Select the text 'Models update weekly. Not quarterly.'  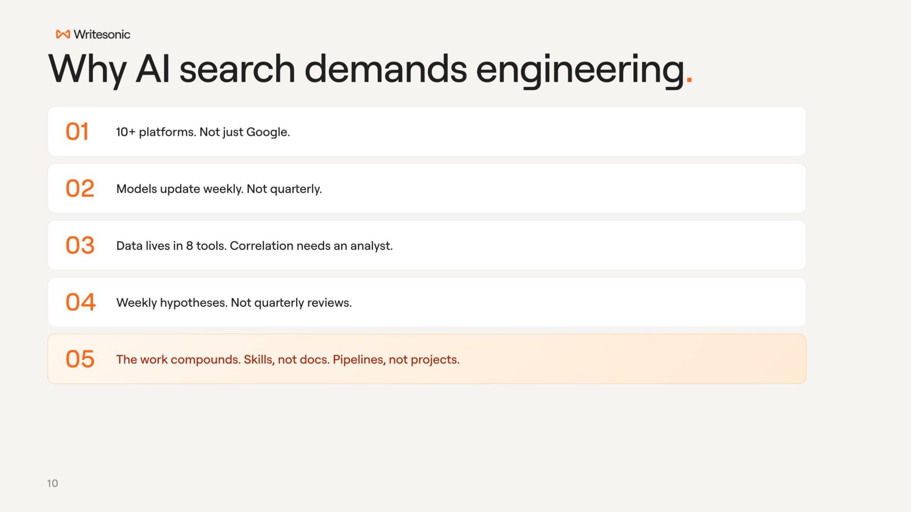tap(219, 189)
